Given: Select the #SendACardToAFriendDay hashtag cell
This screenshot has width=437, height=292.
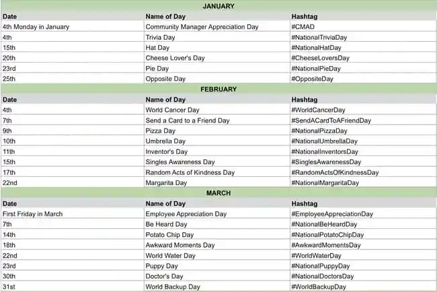Looking at the screenshot, I should tap(331, 120).
